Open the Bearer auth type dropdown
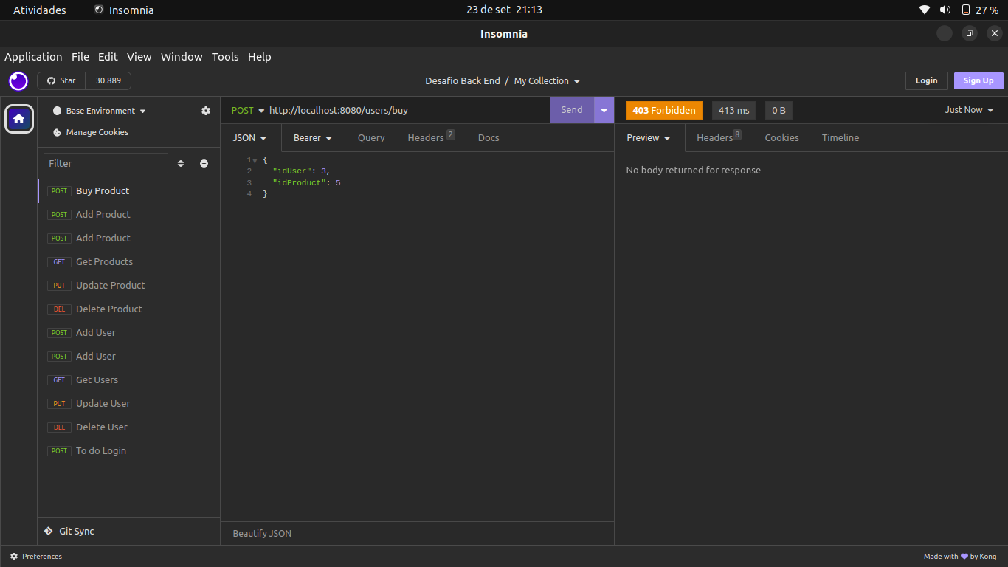 pos(313,138)
